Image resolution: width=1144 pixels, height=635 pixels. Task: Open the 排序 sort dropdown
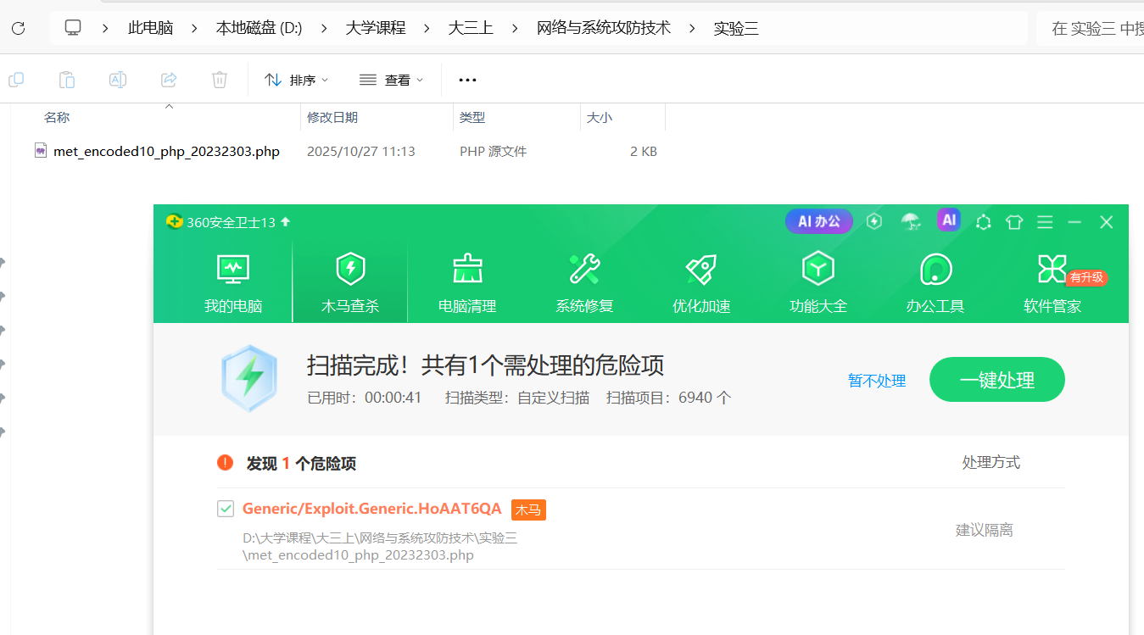pyautogui.click(x=297, y=80)
